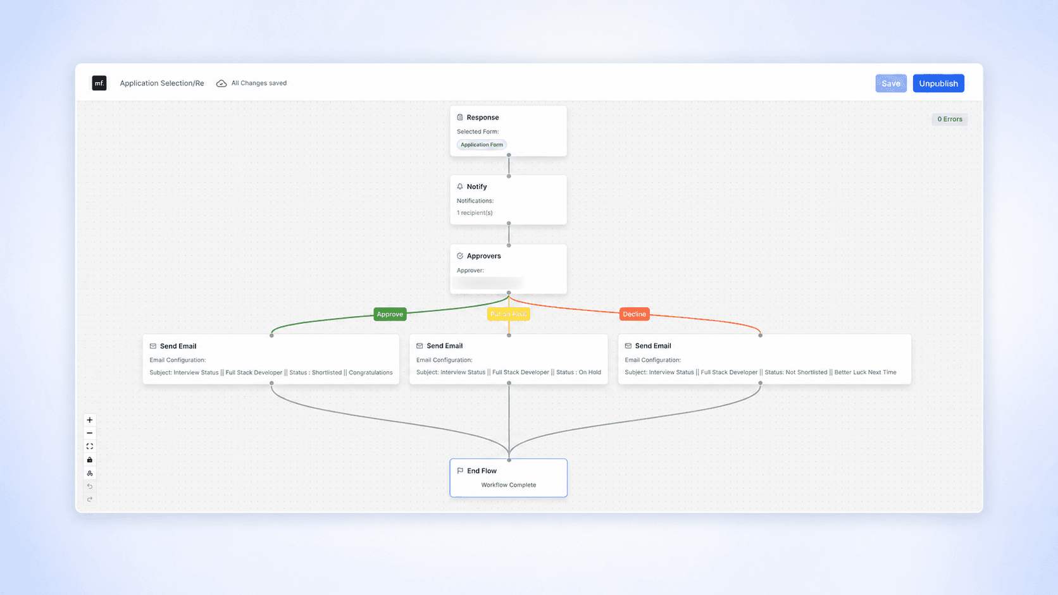1058x595 pixels.
Task: Unpublish the workflow
Action: pyautogui.click(x=938, y=83)
